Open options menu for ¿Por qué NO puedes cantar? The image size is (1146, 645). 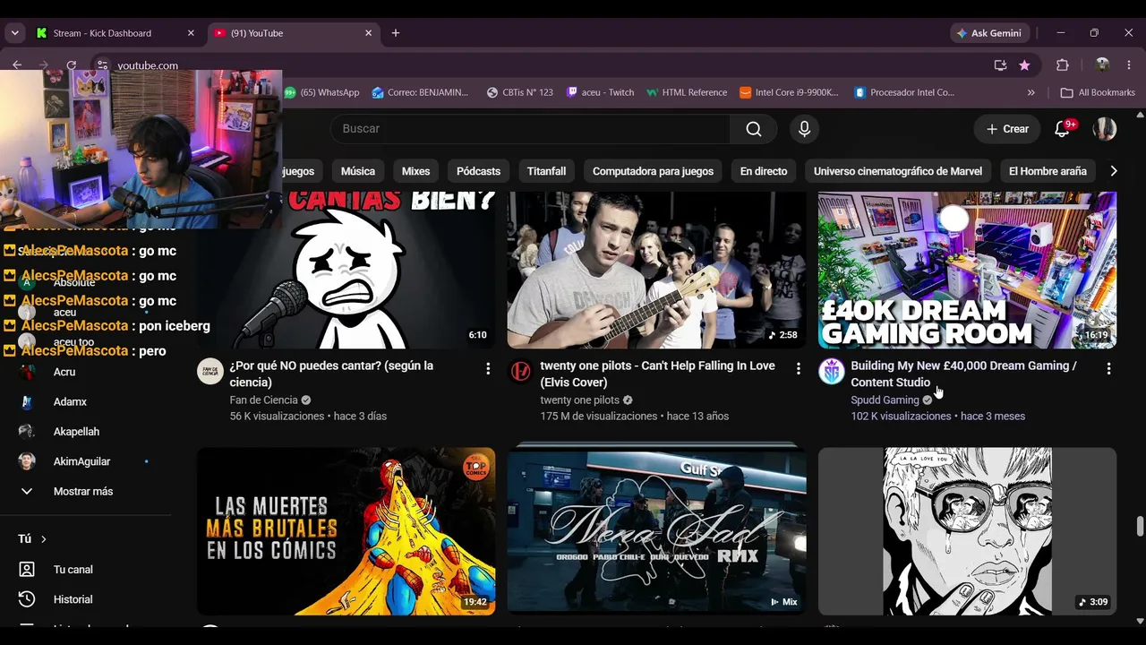(x=488, y=368)
